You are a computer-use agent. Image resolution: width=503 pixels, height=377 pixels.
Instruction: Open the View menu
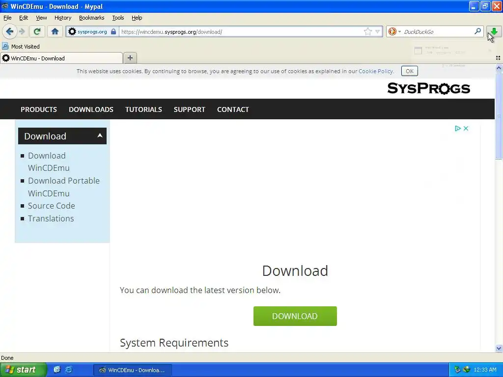tap(41, 18)
